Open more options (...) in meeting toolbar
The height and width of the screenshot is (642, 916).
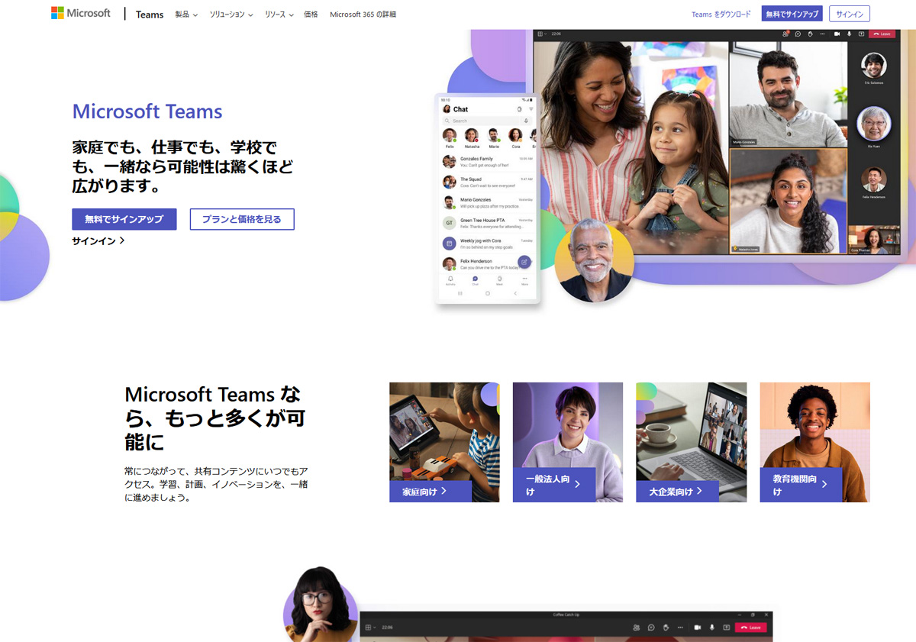click(x=823, y=34)
